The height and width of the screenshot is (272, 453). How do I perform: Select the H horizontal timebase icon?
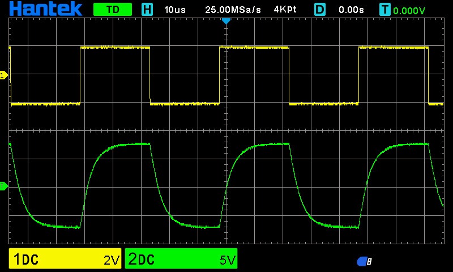click(x=147, y=10)
